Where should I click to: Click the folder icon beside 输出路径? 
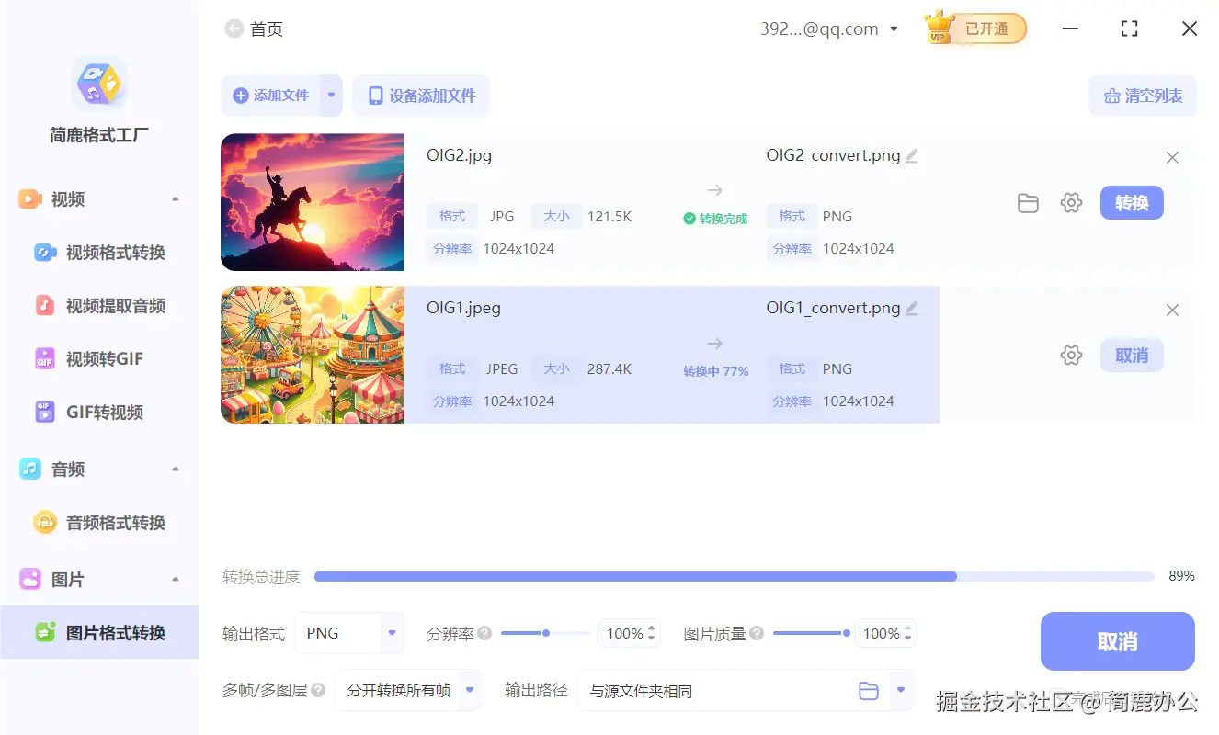click(x=869, y=690)
